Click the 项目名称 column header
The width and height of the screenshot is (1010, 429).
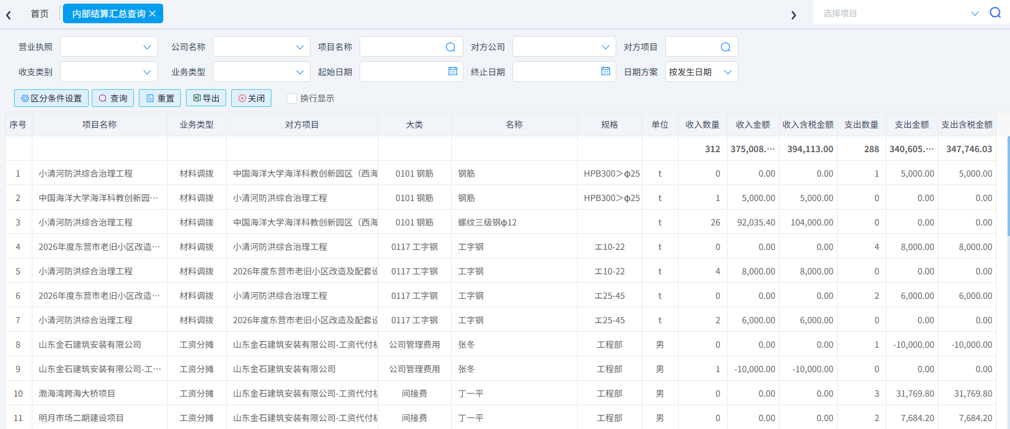[x=100, y=125]
